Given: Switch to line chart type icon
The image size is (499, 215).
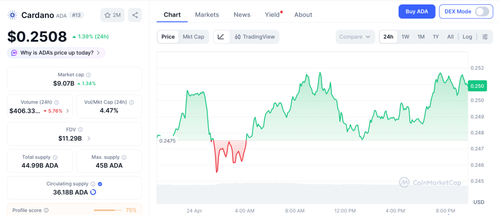Looking at the screenshot, I should click(221, 36).
